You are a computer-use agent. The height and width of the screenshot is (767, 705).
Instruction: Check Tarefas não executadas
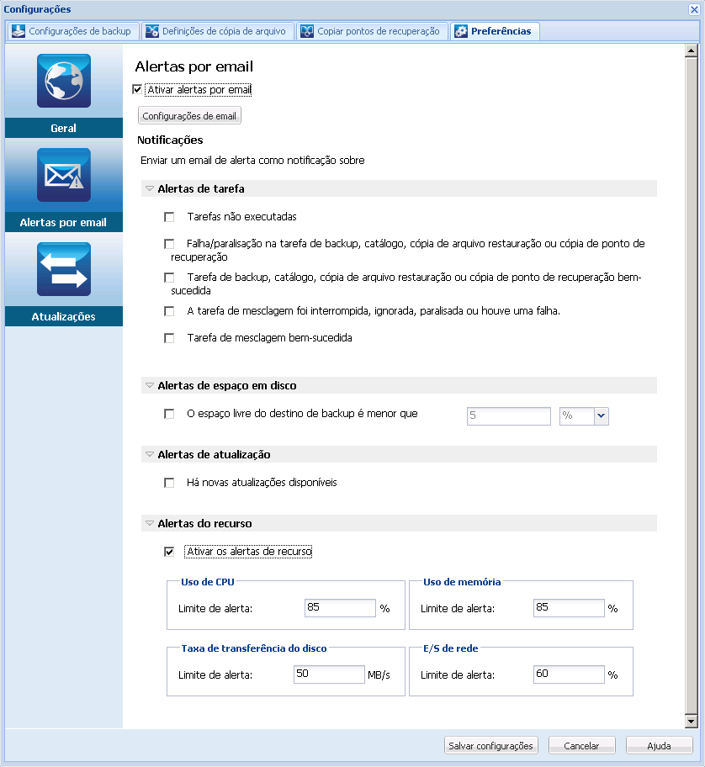169,216
